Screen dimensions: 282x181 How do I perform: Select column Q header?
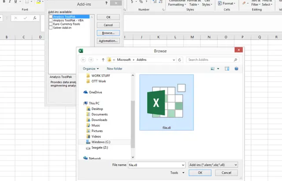[260, 37]
